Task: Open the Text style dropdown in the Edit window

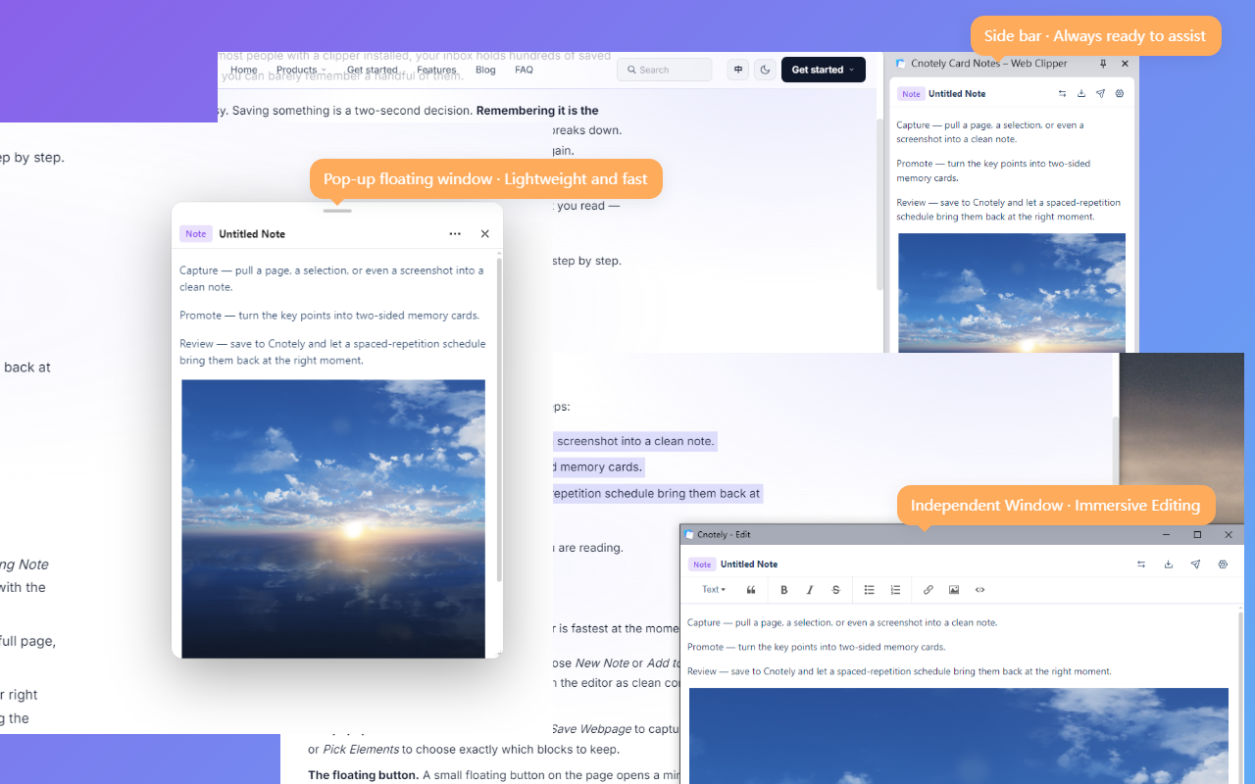Action: click(x=714, y=590)
